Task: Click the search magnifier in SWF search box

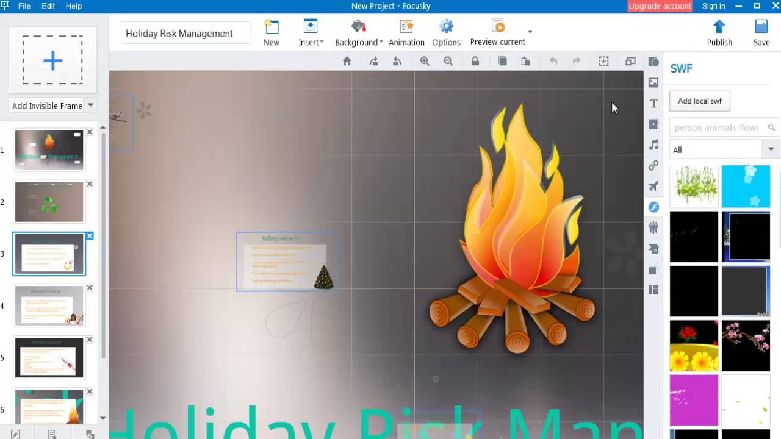Action: coord(771,127)
